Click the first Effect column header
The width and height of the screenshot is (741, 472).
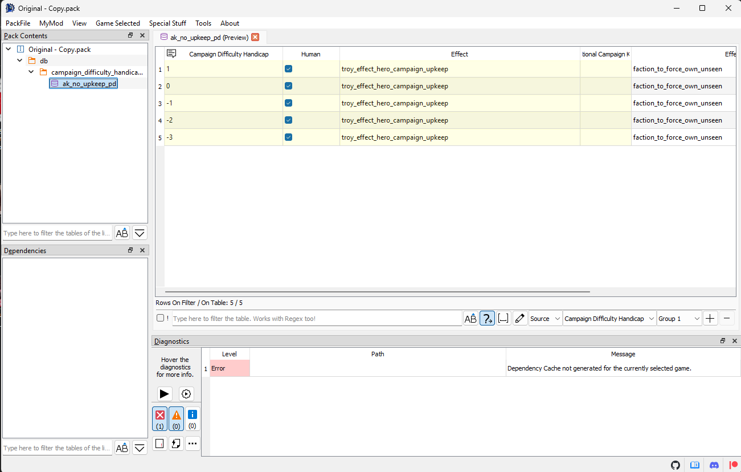point(460,54)
